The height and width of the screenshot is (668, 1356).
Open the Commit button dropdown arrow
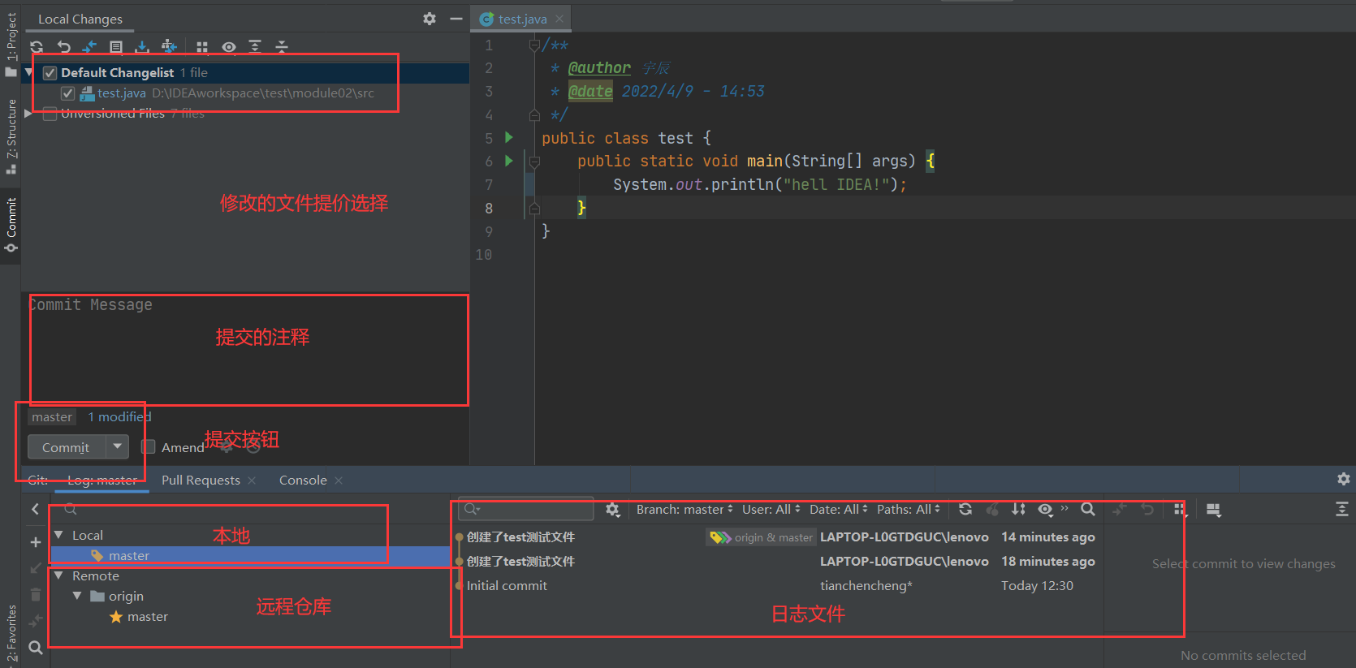(x=117, y=447)
